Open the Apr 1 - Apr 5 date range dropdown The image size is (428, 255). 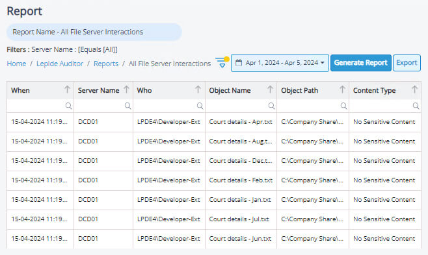(280, 63)
